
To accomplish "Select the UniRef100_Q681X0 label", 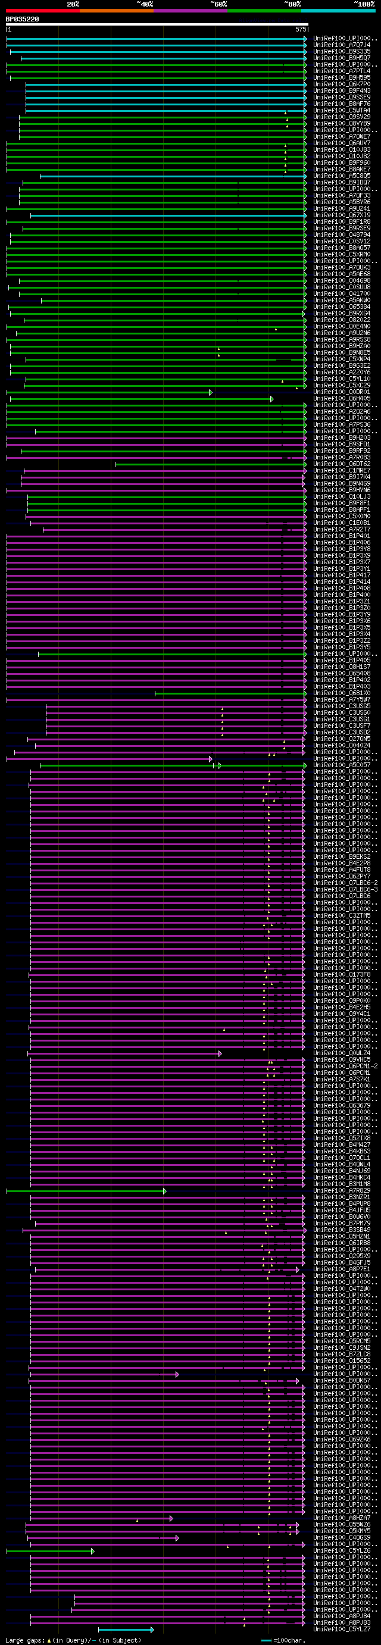I will tap(341, 693).
